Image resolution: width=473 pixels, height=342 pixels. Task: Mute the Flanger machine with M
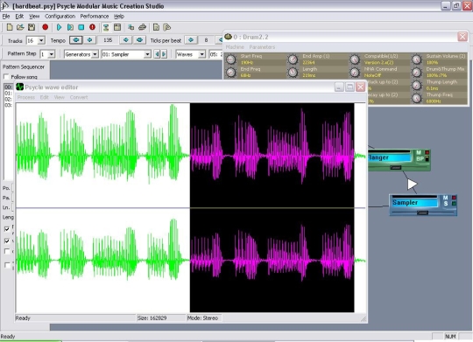tap(419, 153)
